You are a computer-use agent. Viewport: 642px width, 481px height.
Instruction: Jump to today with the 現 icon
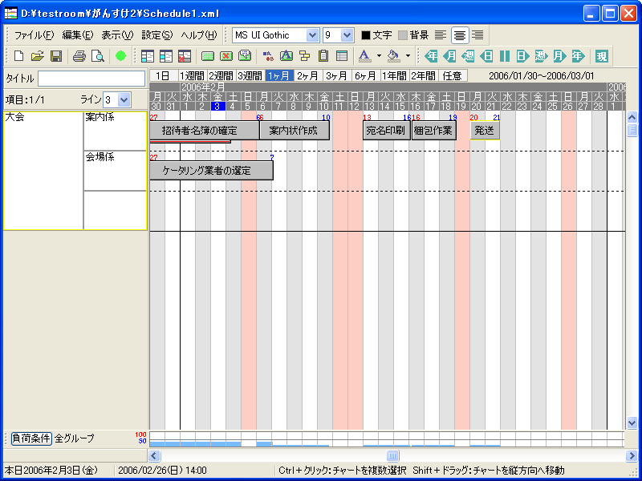tap(601, 56)
